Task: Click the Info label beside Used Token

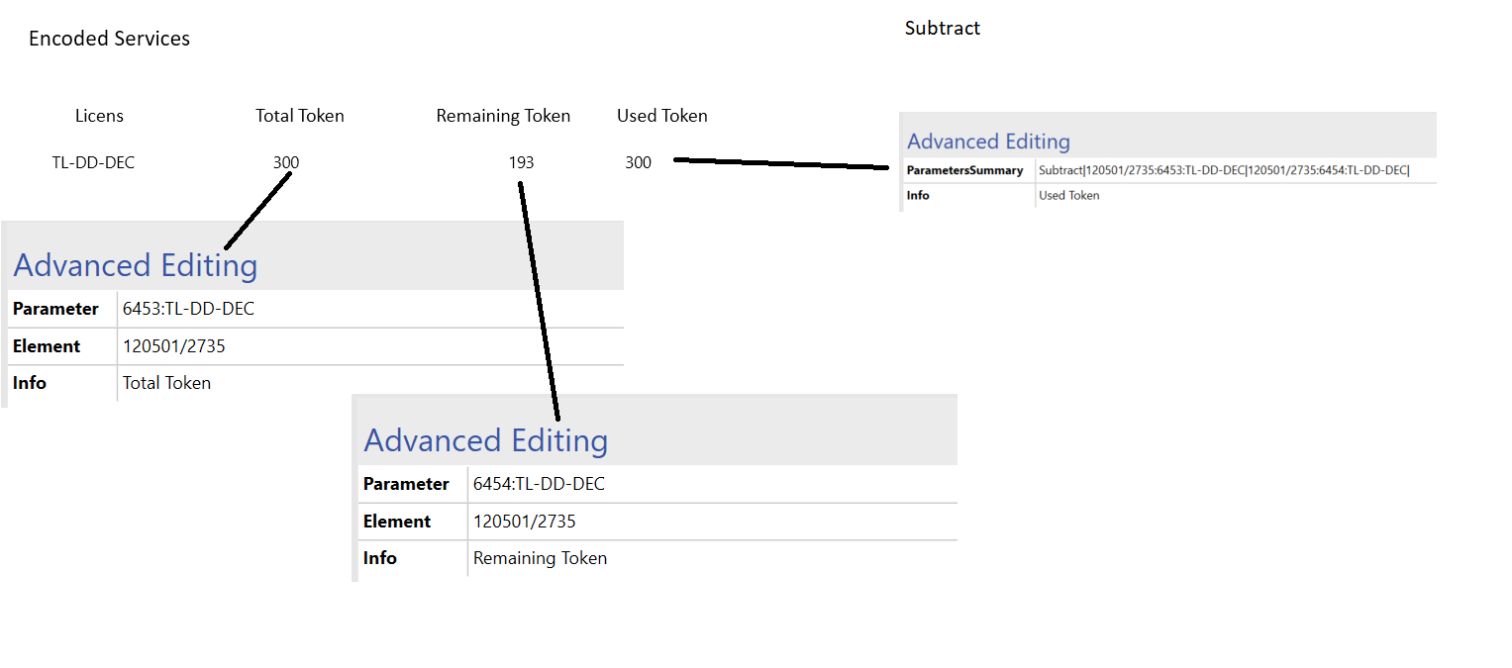Action: 918,195
